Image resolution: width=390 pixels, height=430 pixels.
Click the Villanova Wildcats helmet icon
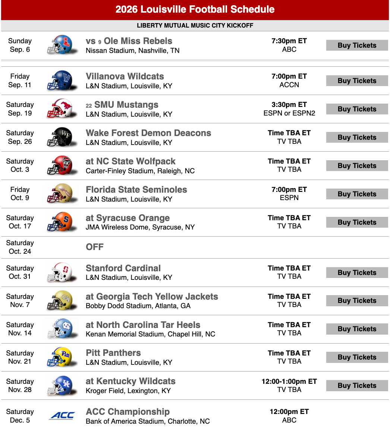62,80
